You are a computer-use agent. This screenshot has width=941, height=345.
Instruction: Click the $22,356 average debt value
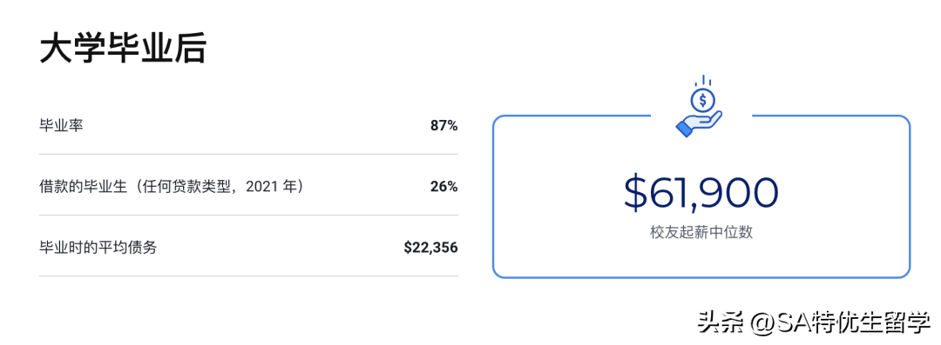(431, 248)
